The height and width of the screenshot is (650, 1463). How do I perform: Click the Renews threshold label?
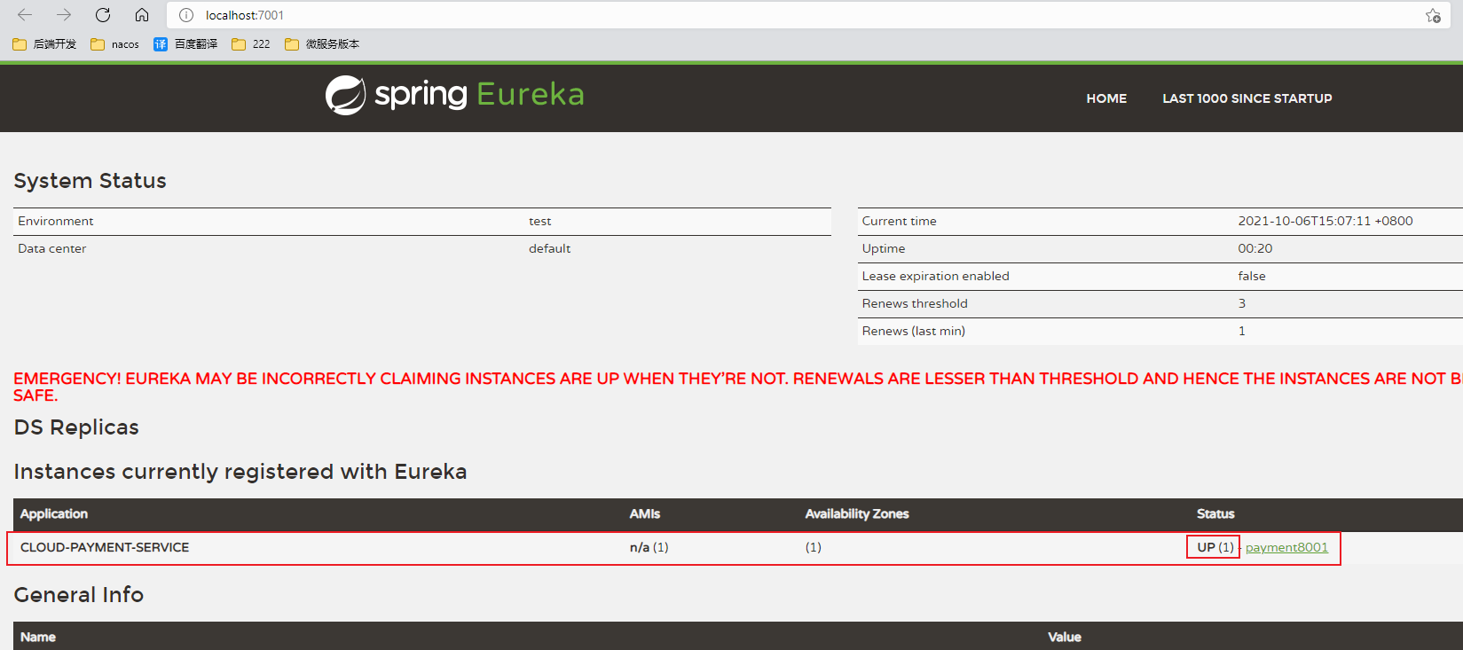point(915,303)
